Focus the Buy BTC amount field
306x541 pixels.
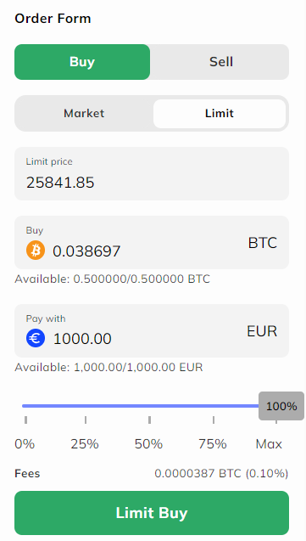click(152, 243)
